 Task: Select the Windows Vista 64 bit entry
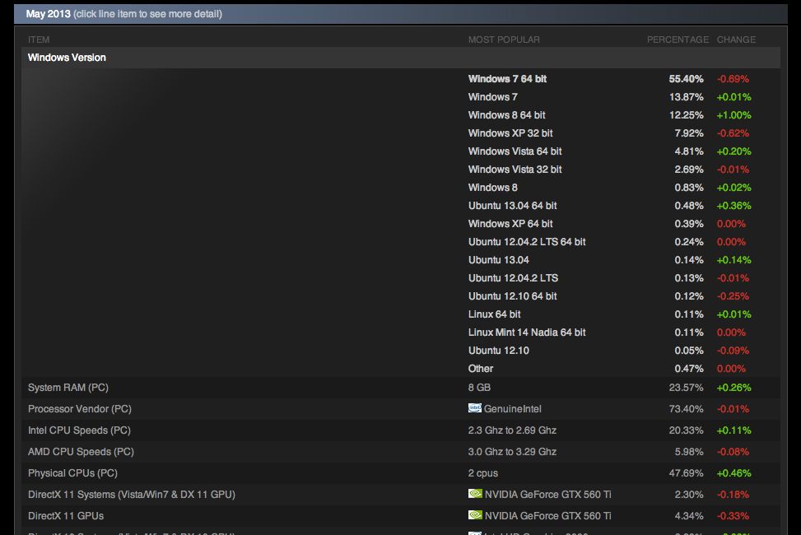pos(515,151)
